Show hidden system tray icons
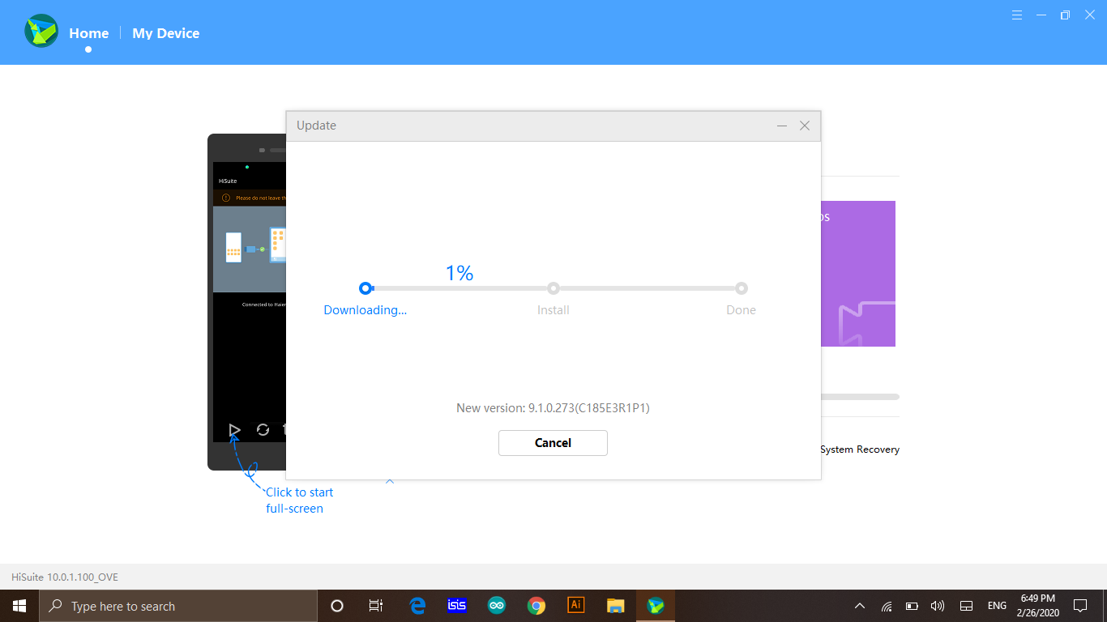Image resolution: width=1107 pixels, height=622 pixels. (x=860, y=606)
